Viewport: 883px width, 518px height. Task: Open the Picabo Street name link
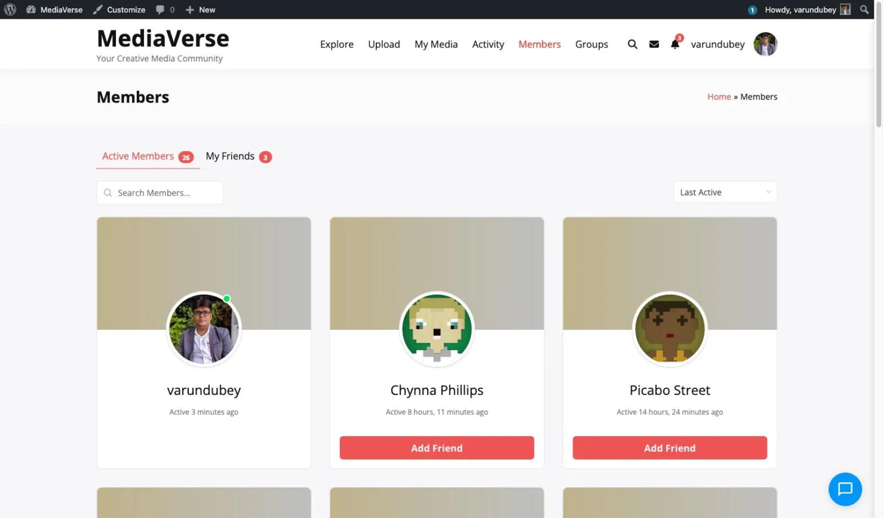point(670,390)
